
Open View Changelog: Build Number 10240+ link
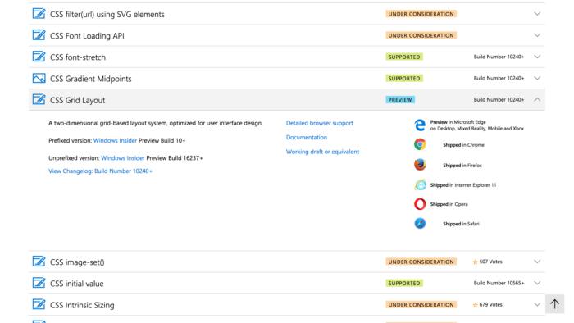tap(100, 171)
